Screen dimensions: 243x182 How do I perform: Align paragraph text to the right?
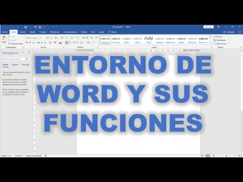(74, 42)
